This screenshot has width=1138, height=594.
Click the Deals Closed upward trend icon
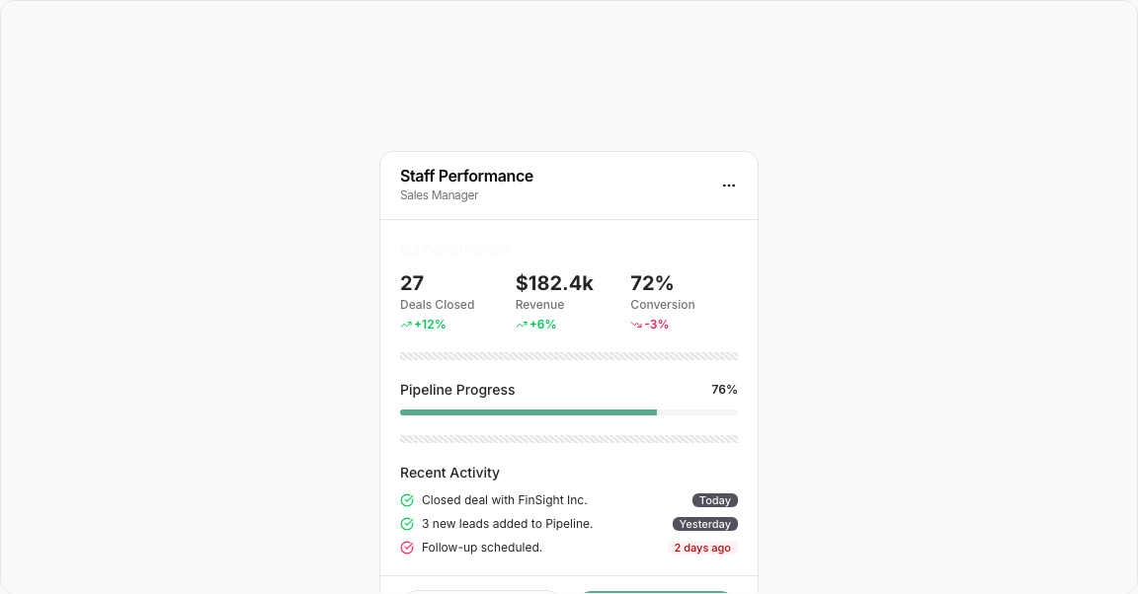(406, 325)
